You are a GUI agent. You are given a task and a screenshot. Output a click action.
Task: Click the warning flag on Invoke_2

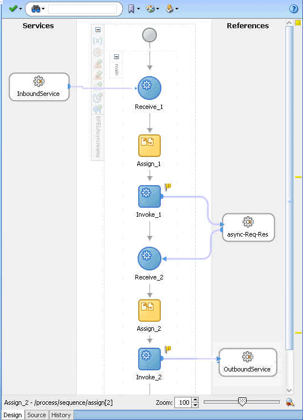[168, 349]
